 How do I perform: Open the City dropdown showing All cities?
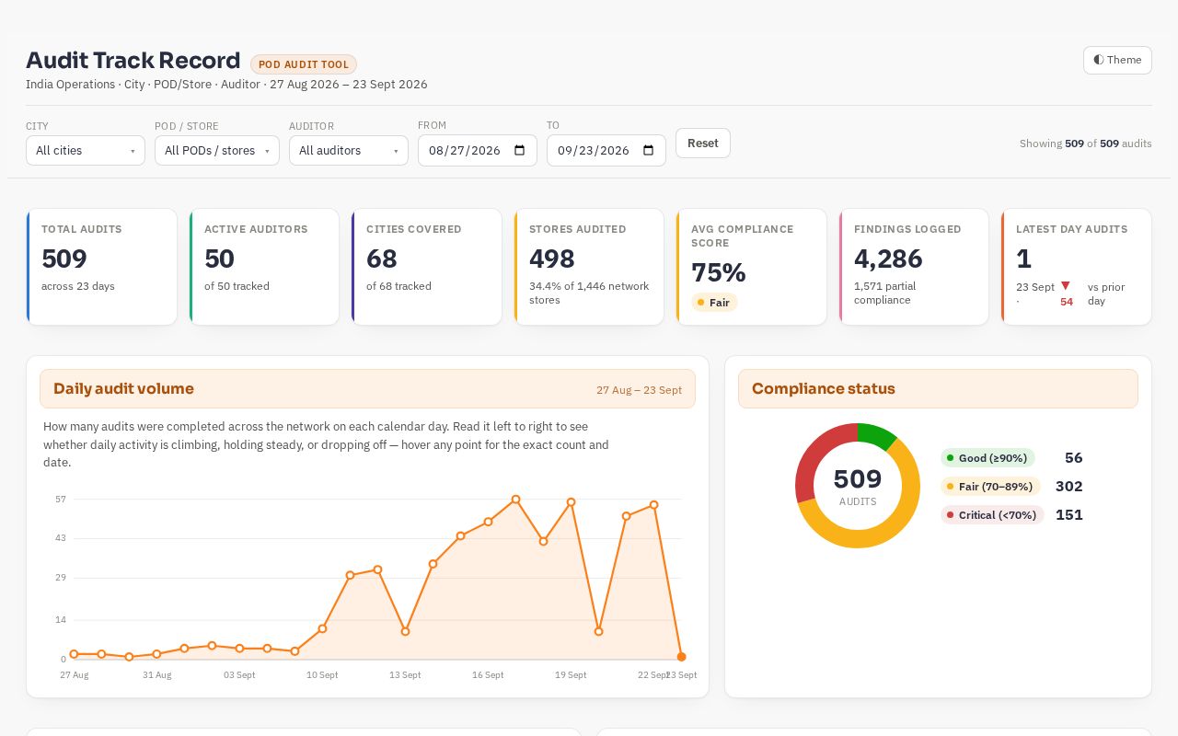pyautogui.click(x=86, y=151)
